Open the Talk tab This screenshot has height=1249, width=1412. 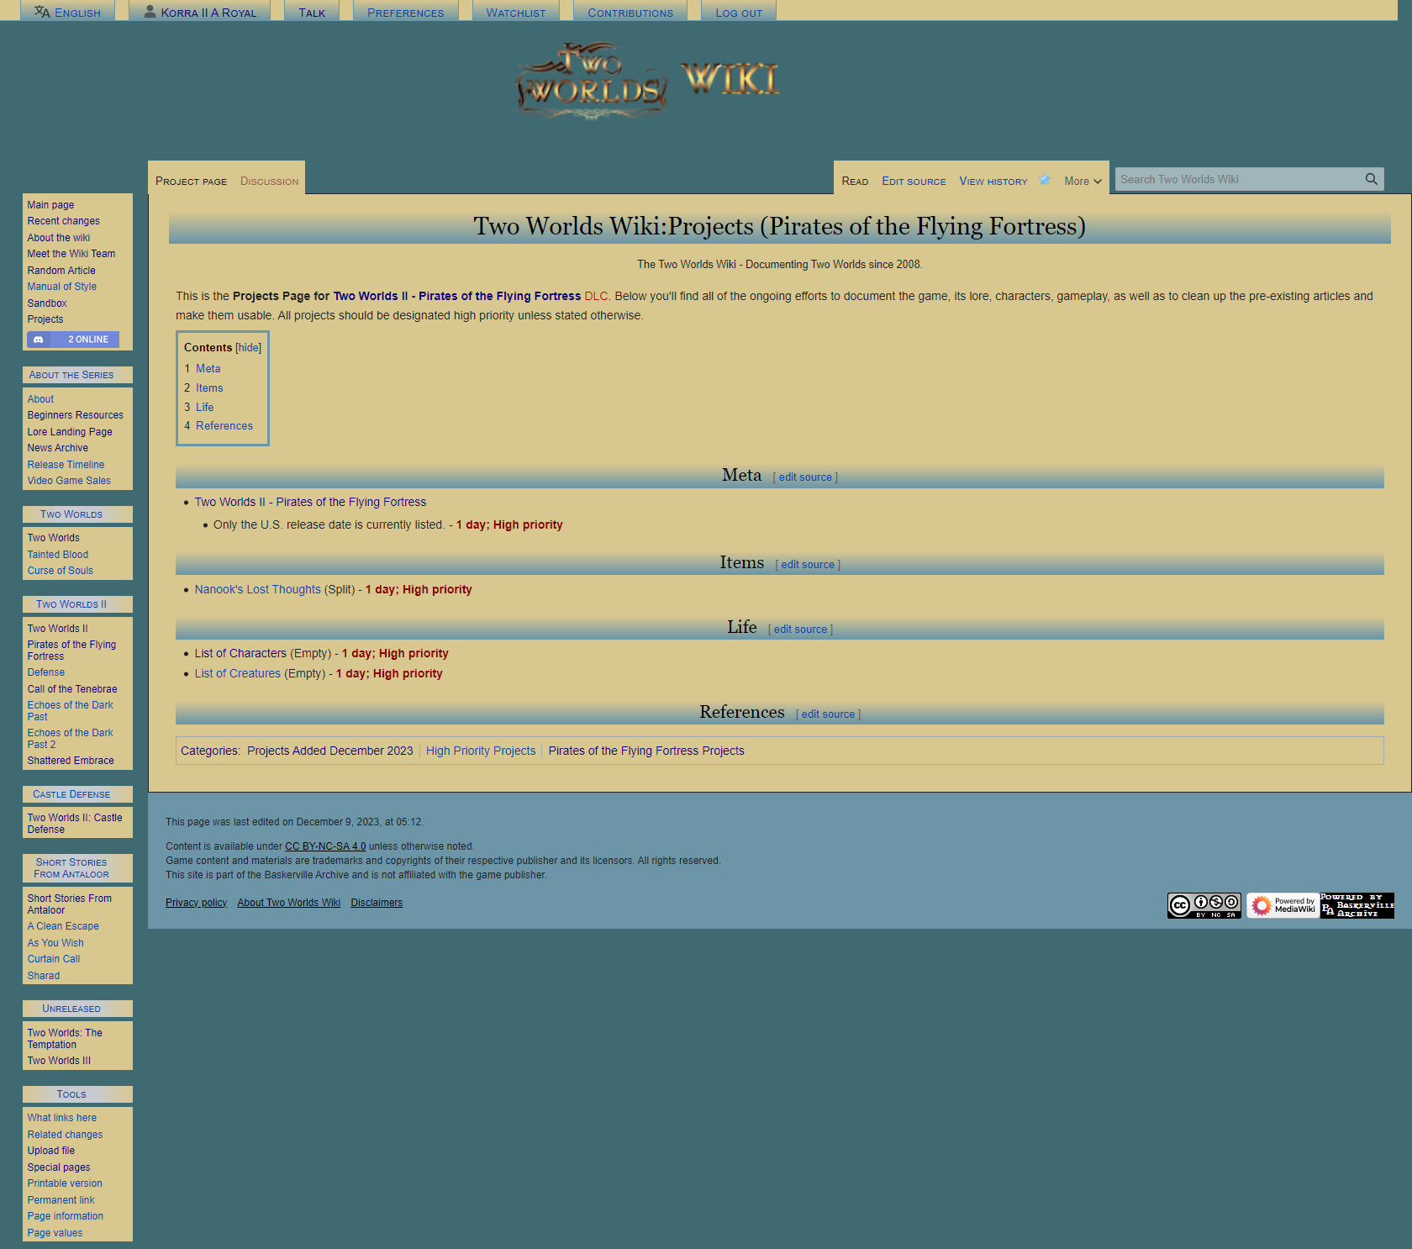[x=312, y=13]
